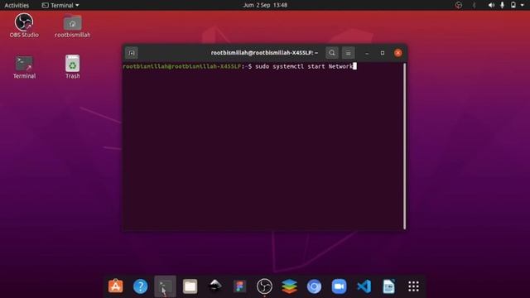Open Help from the dock
This screenshot has height=298, width=530.
coord(140,286)
